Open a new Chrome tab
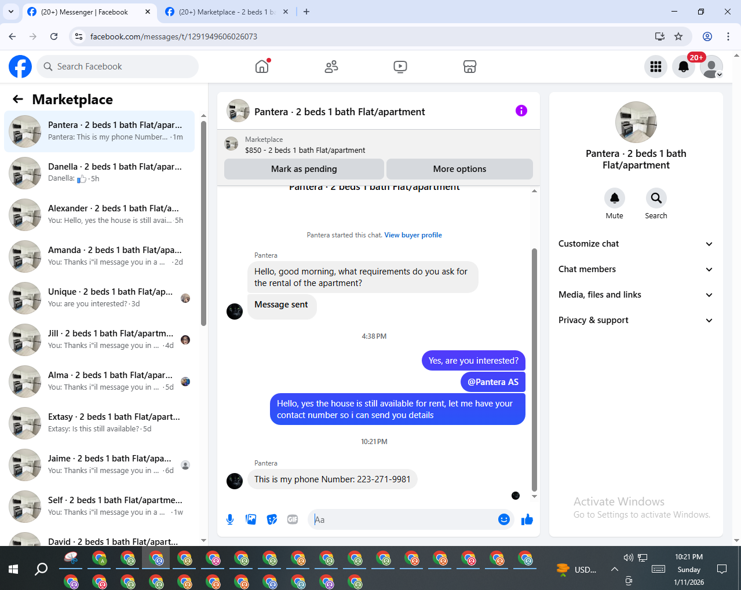741x590 pixels. (306, 12)
